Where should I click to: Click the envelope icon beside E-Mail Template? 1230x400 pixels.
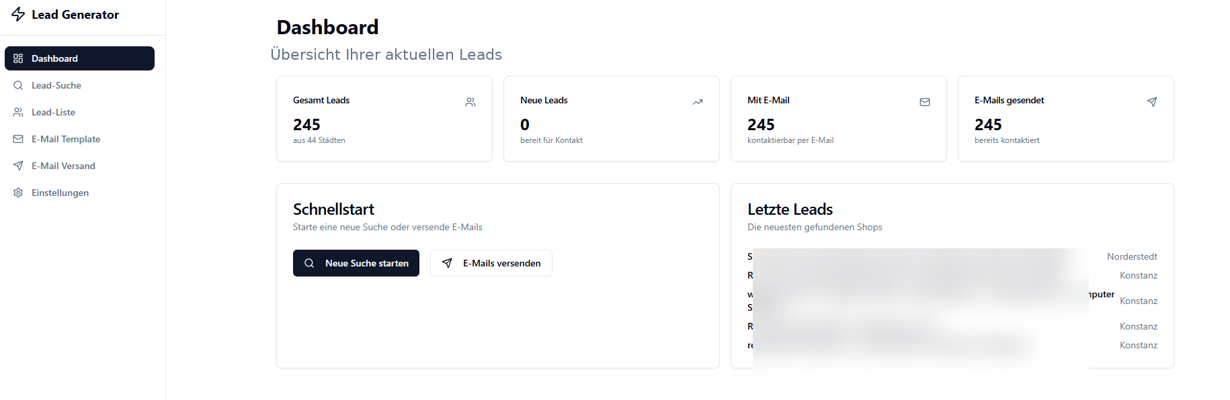coord(18,139)
